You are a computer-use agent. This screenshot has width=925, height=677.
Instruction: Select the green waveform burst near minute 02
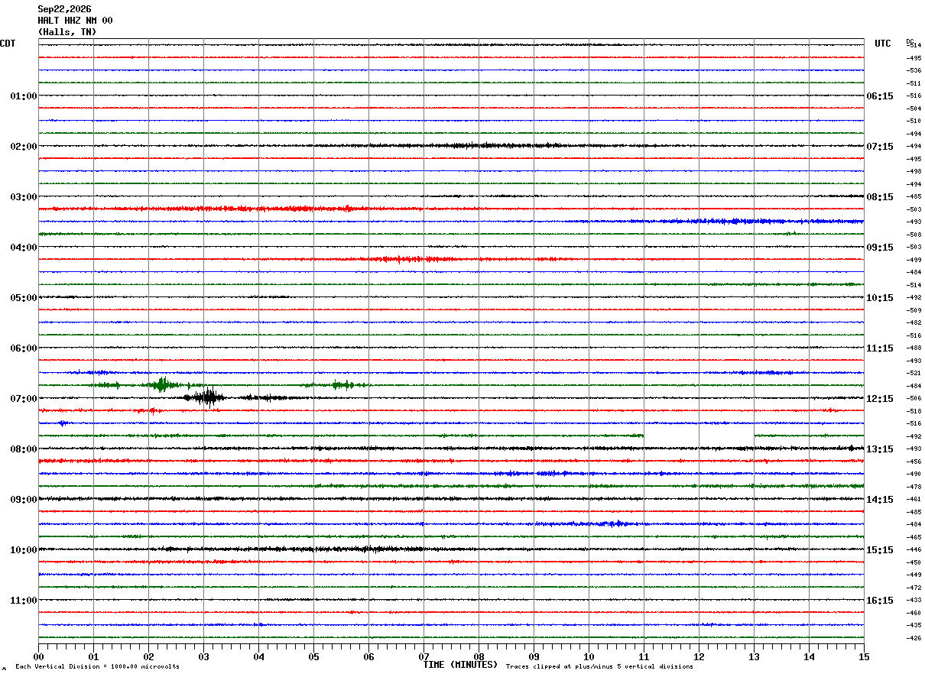[161, 384]
